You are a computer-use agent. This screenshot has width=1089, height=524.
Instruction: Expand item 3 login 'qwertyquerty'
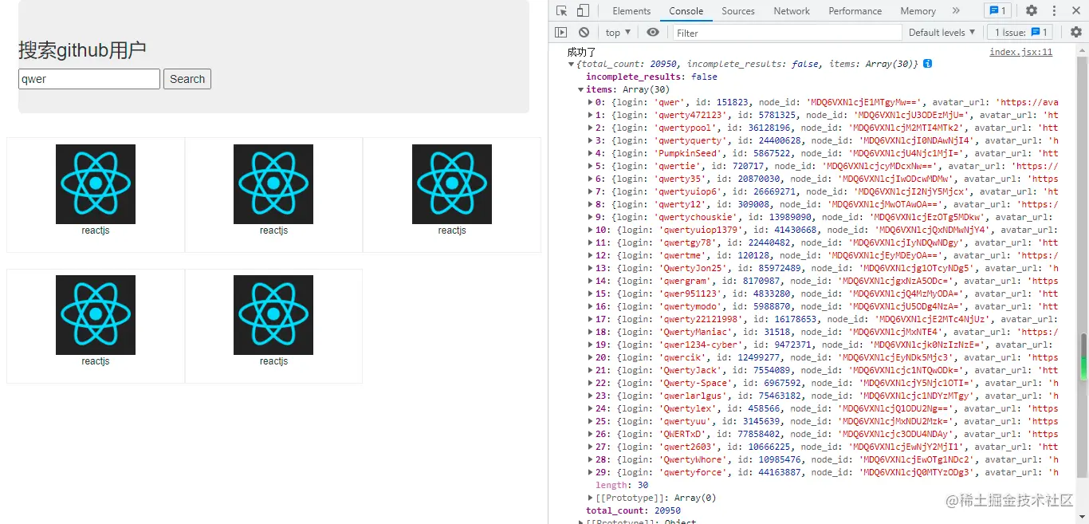tap(590, 141)
